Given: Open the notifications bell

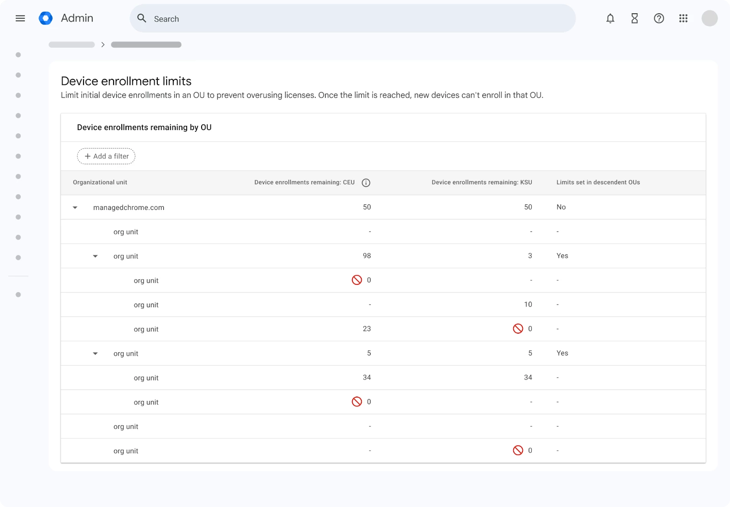Looking at the screenshot, I should (x=610, y=18).
